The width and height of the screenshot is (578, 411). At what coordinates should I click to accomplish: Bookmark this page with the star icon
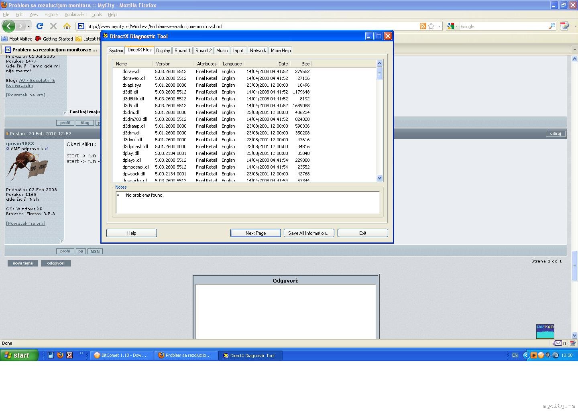click(431, 26)
